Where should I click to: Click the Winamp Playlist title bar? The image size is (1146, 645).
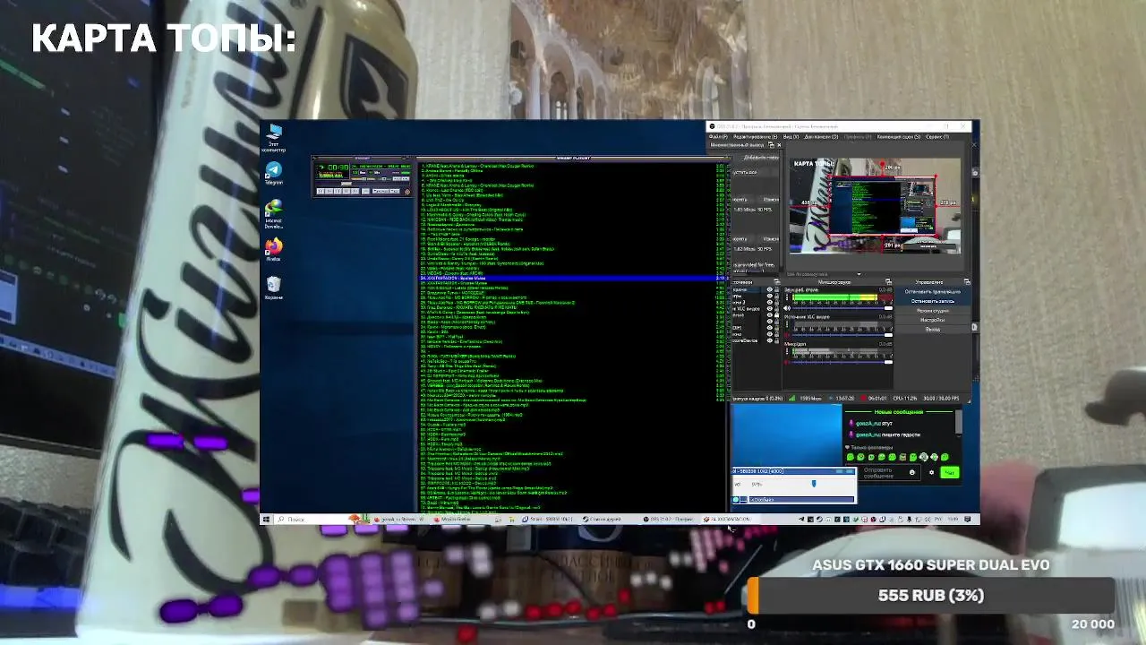coord(574,158)
